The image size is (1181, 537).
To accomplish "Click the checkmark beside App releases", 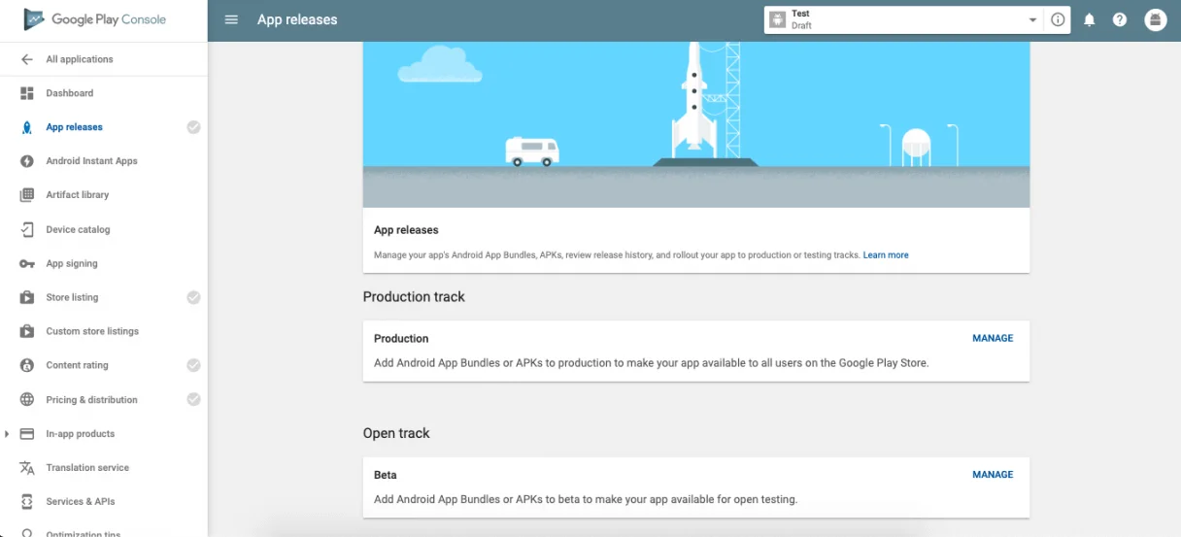I will (193, 127).
